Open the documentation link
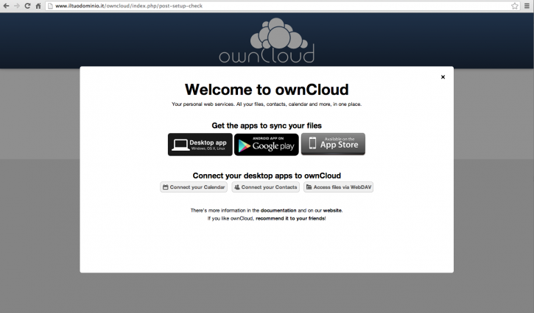This screenshot has width=534, height=313. pyautogui.click(x=278, y=210)
